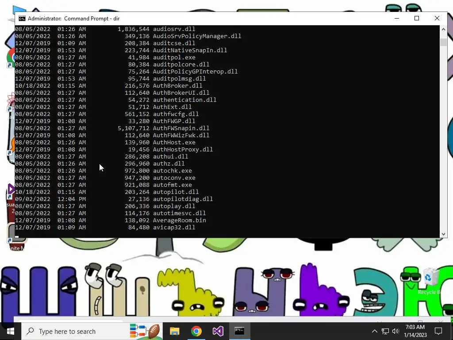Click the authentication.dll file name
Image resolution: width=453 pixels, height=340 pixels.
click(x=184, y=100)
